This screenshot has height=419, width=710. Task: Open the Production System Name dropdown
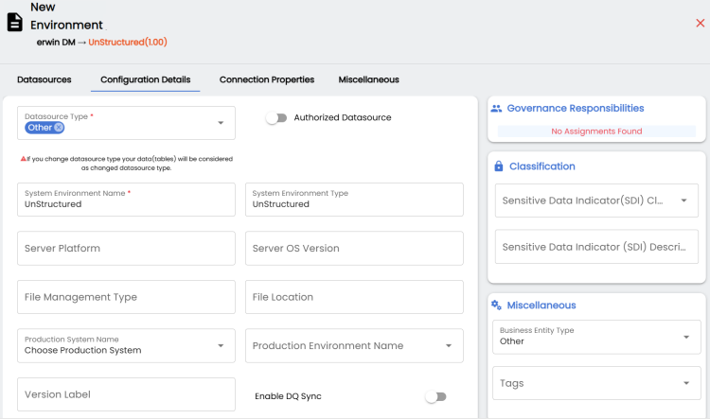coord(221,346)
